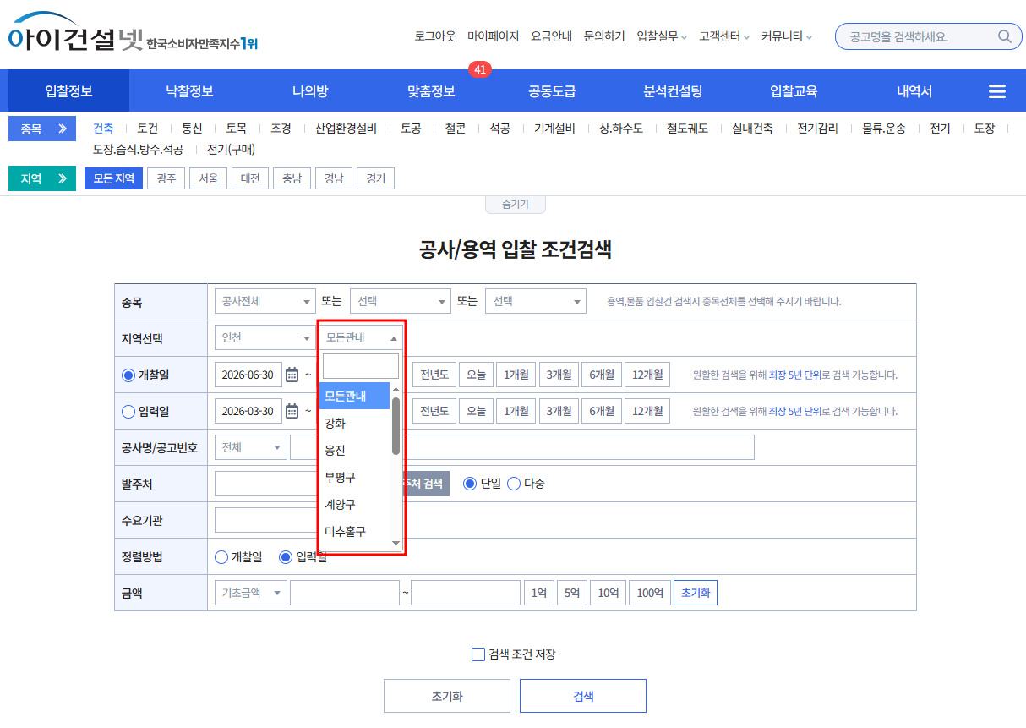Select the 경기 region chip

click(375, 178)
